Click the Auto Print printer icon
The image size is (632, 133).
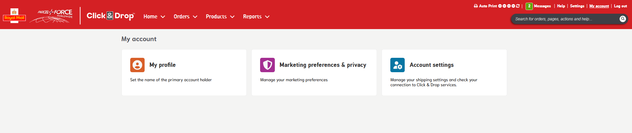tap(476, 6)
